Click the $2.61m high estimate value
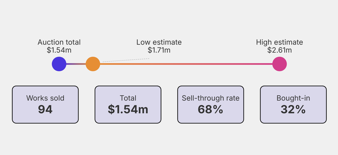Viewport: 338px width, 155px height. coord(279,50)
